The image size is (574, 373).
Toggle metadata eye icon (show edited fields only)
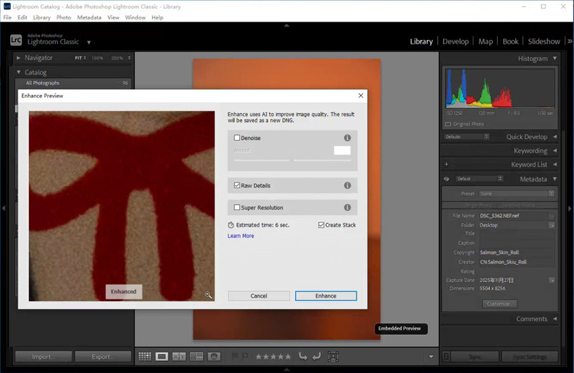coord(446,179)
